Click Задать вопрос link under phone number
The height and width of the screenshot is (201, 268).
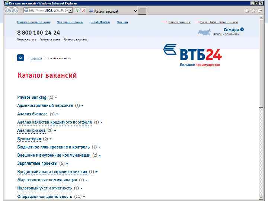27,39
